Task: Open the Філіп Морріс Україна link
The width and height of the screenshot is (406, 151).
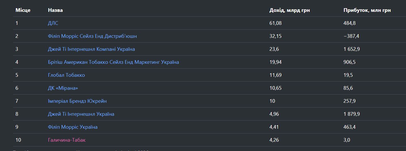Action: 73,127
